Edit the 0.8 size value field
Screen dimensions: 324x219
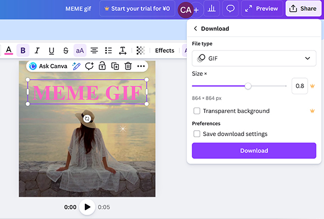coord(300,86)
